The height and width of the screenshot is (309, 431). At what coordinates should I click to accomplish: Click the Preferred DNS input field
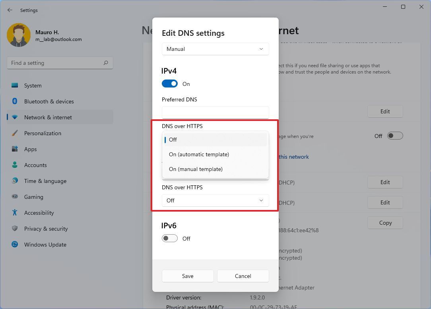coord(215,113)
